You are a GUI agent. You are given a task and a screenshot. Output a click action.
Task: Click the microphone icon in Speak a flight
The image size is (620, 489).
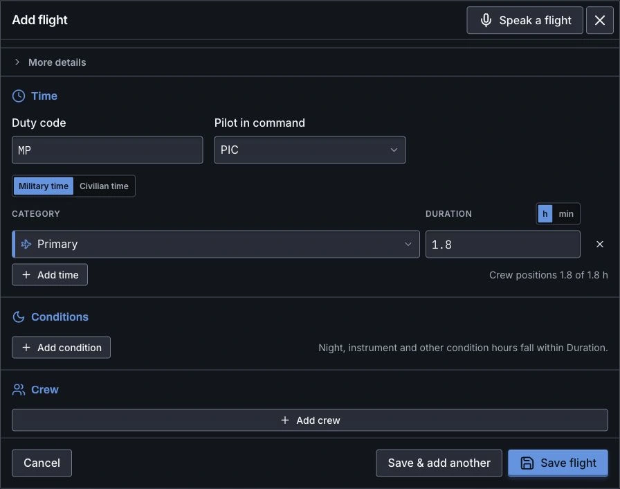coord(486,20)
